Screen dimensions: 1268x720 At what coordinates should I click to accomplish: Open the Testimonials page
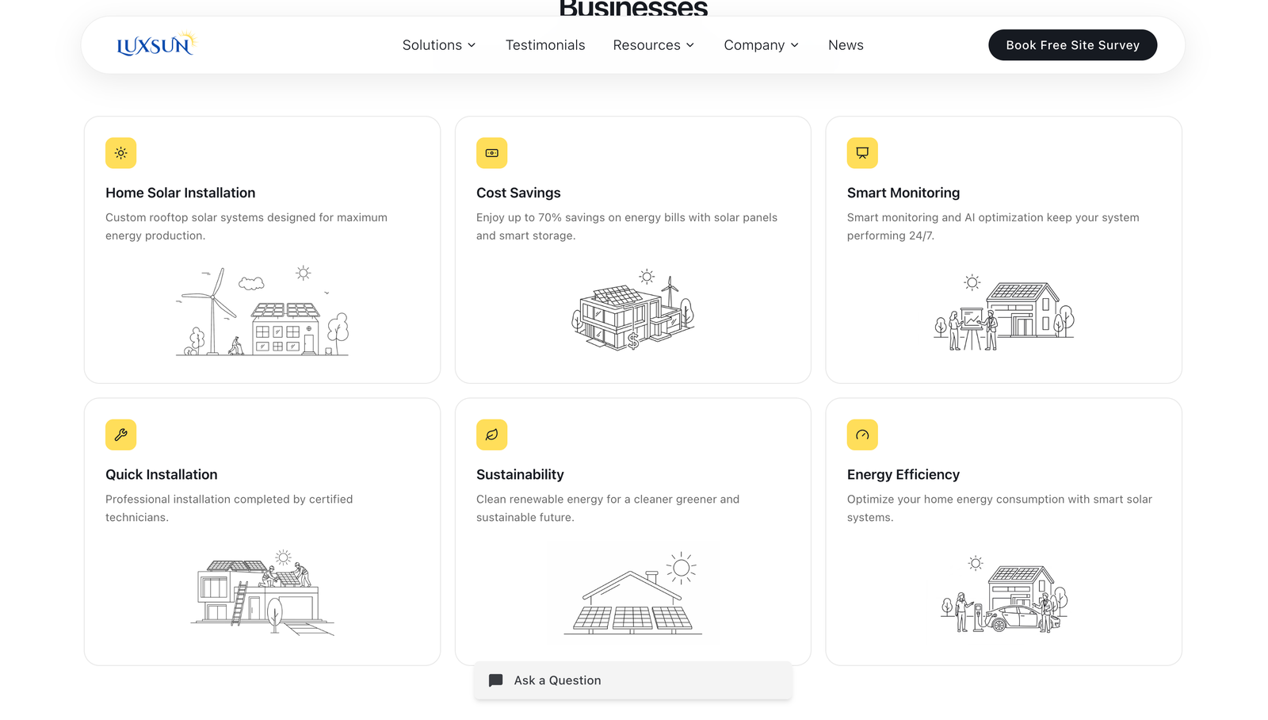click(x=545, y=45)
